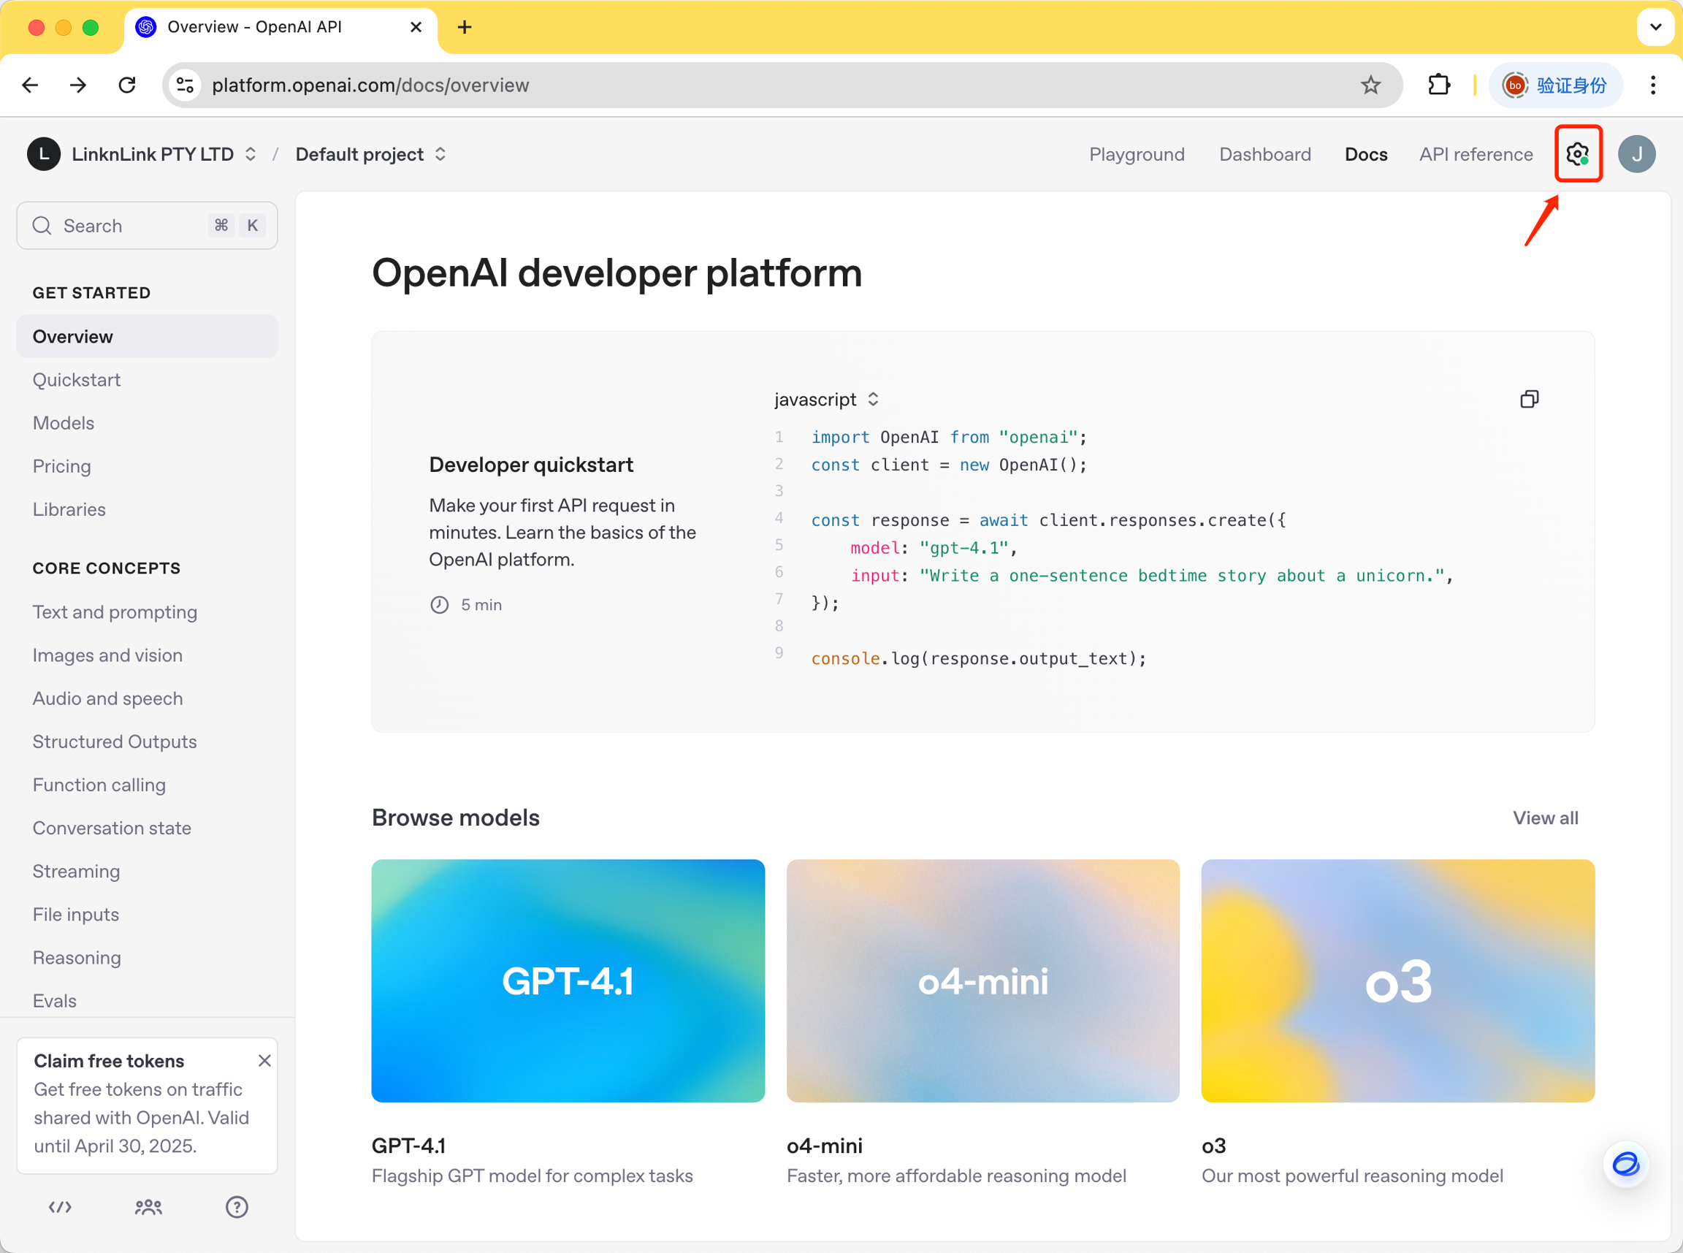
Task: Open the Default project dropdown
Action: pos(370,154)
